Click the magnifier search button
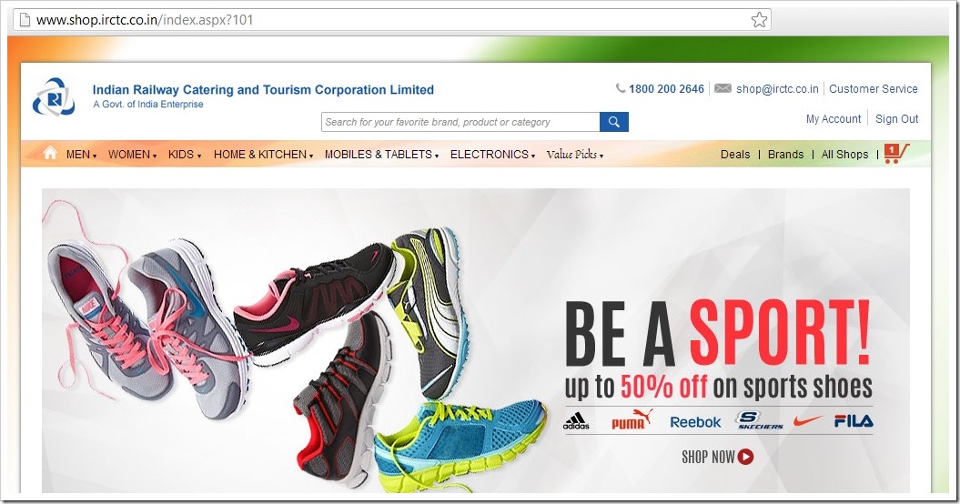960x504 pixels. (x=614, y=122)
